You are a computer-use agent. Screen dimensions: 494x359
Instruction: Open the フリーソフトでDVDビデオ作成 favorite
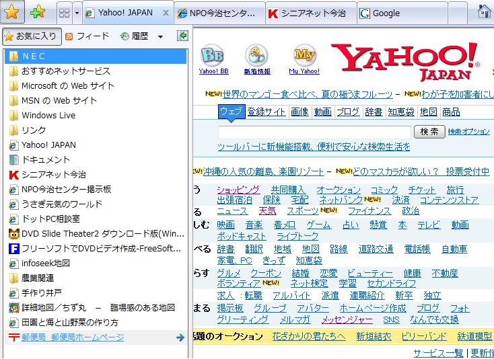[x=96, y=249]
